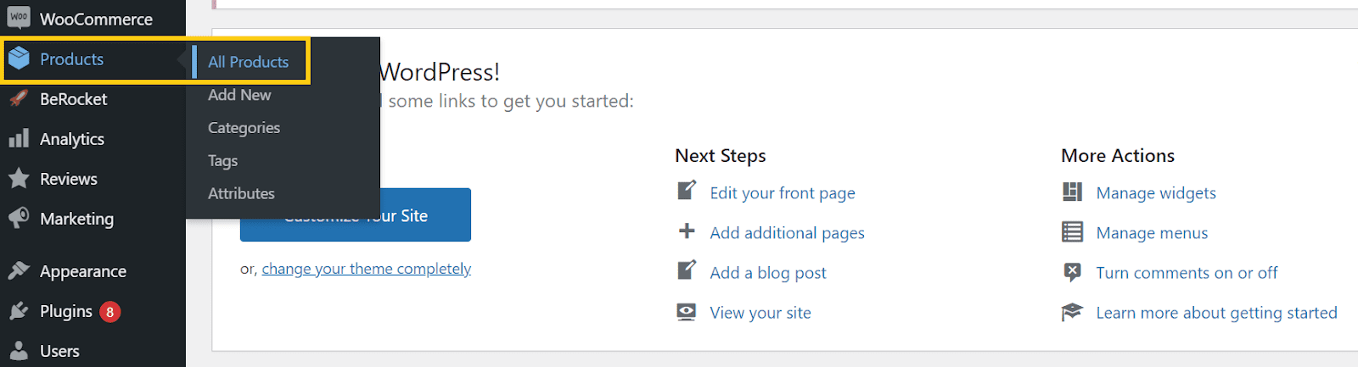Click the Marketing megaphone icon
Screen dimensions: 1358x367
click(19, 218)
